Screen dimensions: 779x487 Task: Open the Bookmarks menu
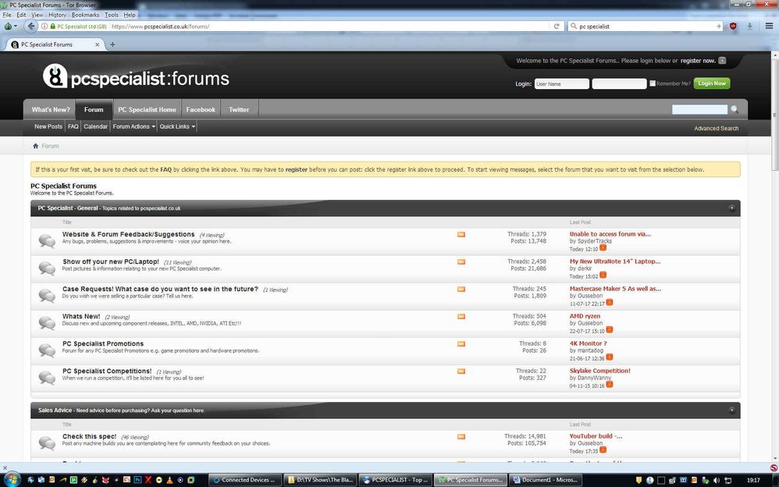[85, 15]
